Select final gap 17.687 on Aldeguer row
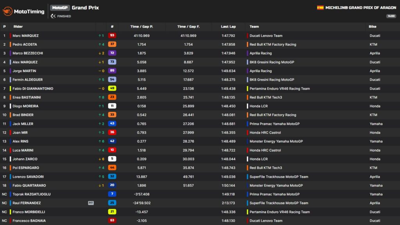 (189, 80)
